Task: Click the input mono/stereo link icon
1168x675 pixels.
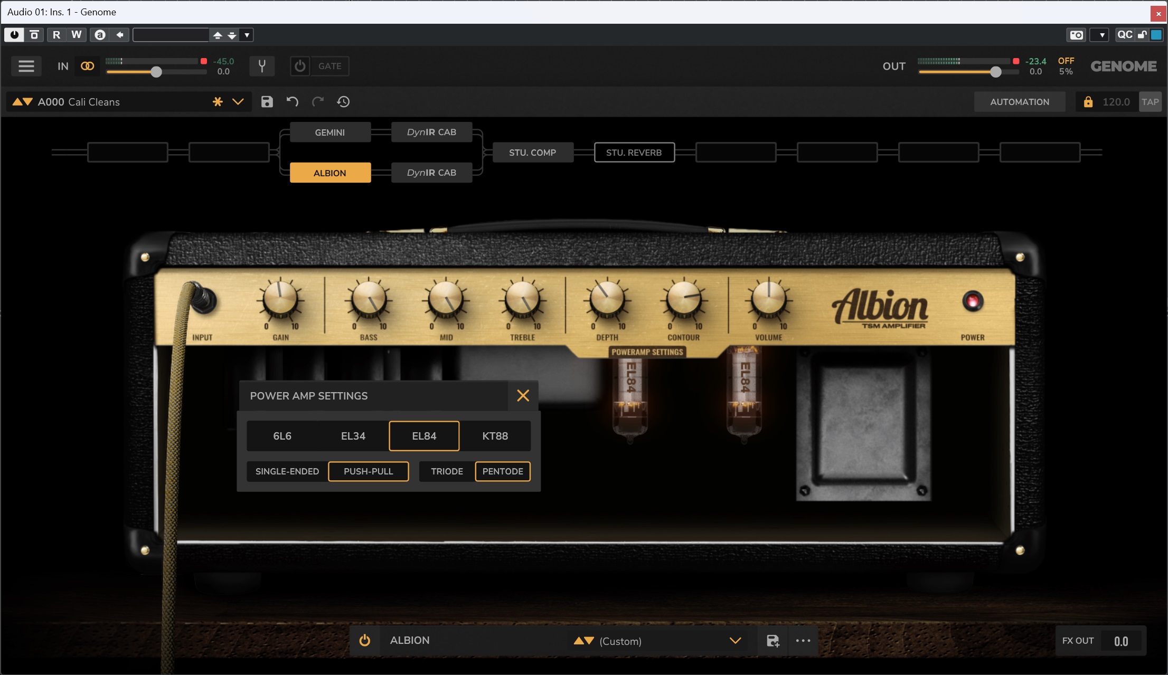Action: pyautogui.click(x=88, y=66)
